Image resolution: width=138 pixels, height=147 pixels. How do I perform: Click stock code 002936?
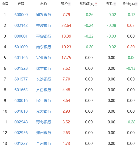click(21, 133)
